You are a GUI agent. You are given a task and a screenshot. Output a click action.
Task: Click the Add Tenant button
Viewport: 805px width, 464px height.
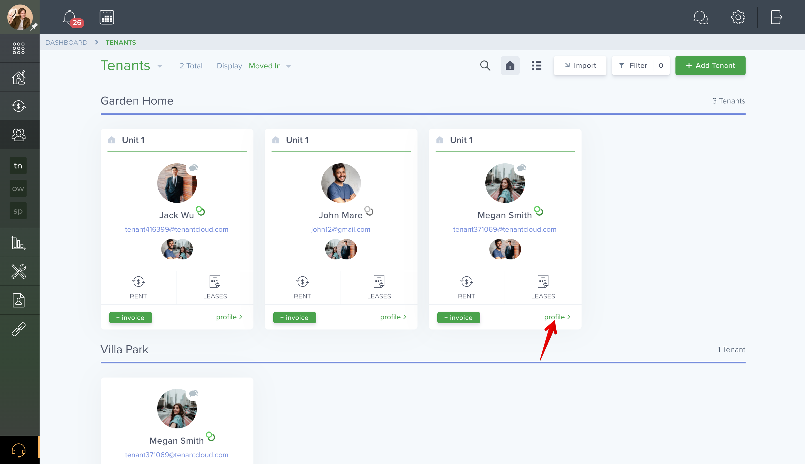tap(710, 65)
